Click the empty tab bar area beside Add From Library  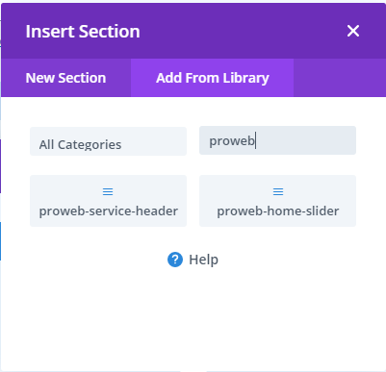pos(340,78)
